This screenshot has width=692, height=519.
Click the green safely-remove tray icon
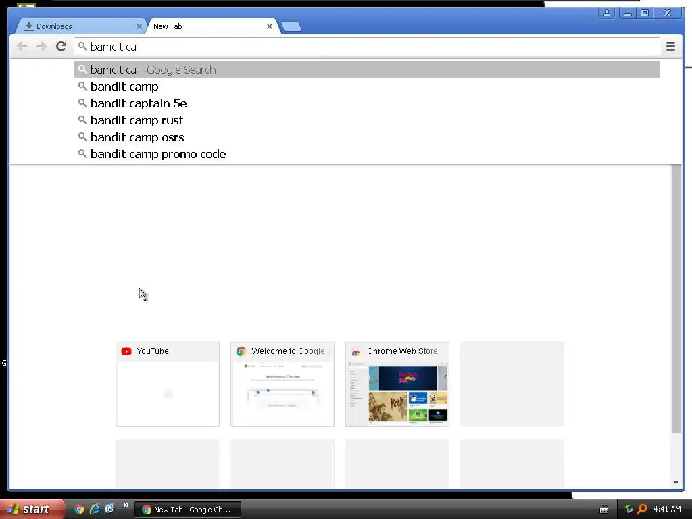click(629, 509)
